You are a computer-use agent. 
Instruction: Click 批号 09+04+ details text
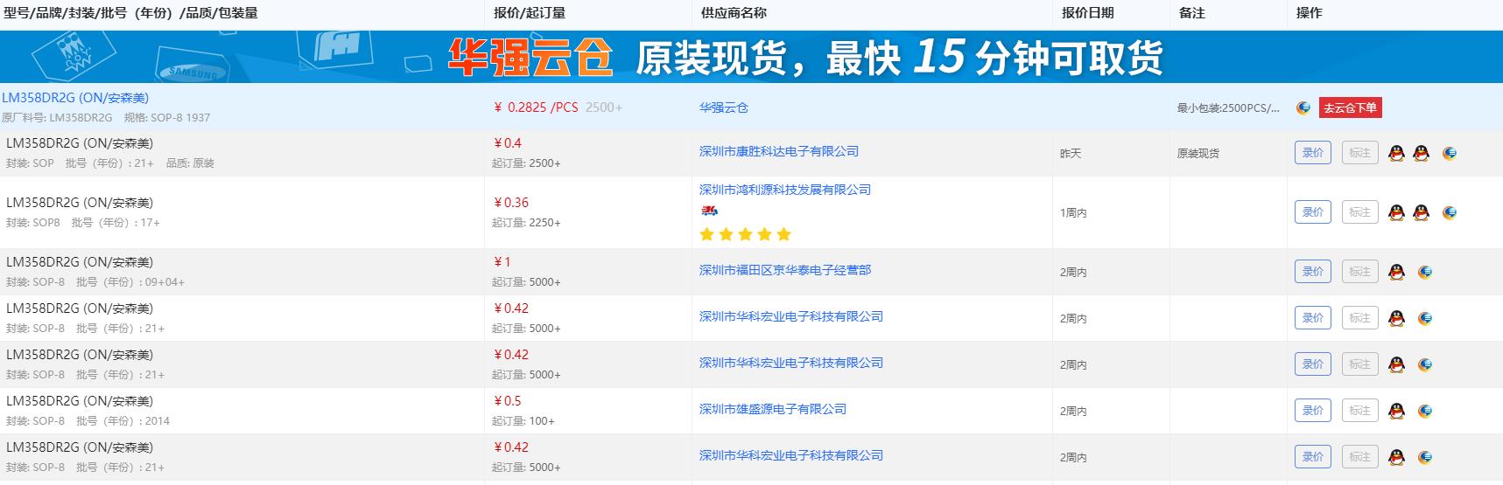pos(130,282)
